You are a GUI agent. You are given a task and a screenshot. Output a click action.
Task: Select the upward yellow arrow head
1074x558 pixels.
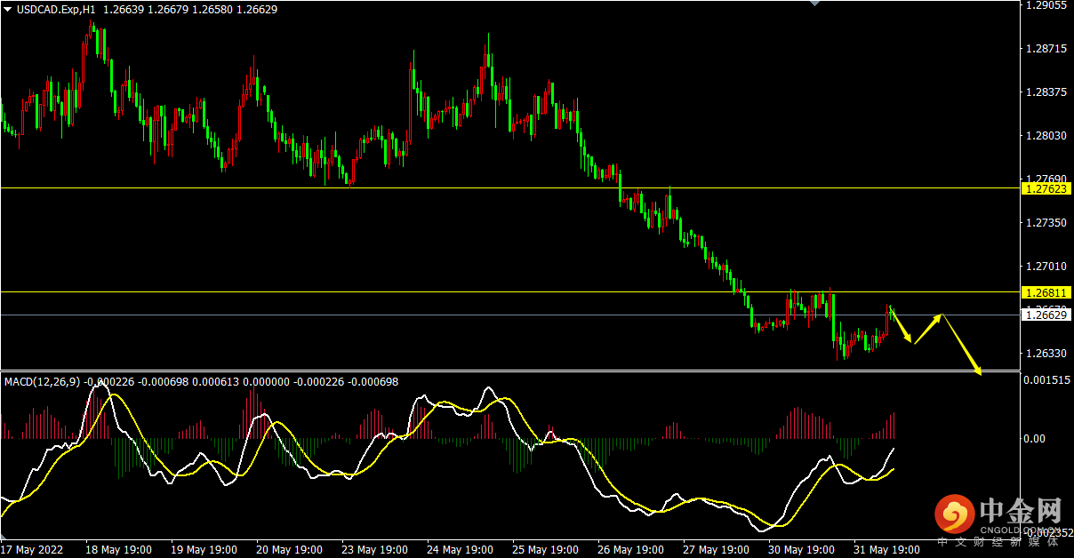click(x=937, y=317)
